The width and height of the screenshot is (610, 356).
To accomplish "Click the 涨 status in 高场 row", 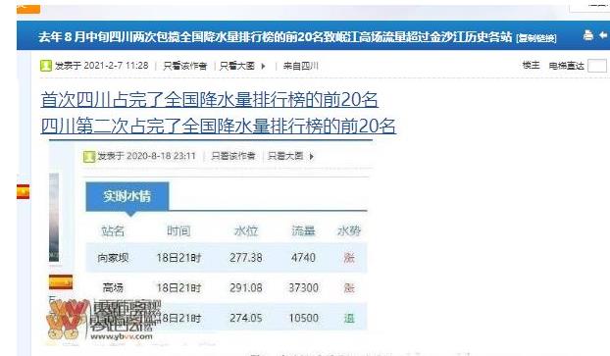I will 349,288.
